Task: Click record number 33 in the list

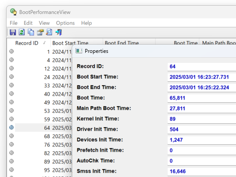Action: click(x=47, y=86)
